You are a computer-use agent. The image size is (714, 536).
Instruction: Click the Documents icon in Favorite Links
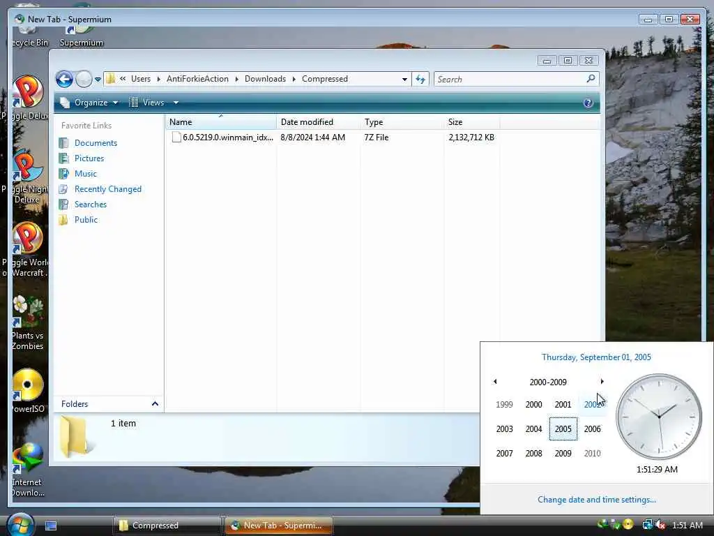[x=63, y=143]
